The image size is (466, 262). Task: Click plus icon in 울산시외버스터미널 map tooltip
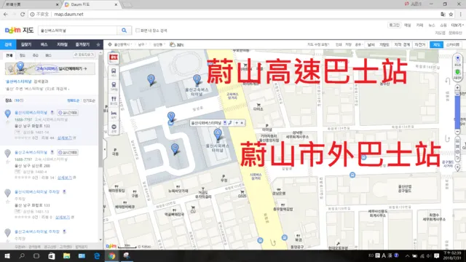pos(237,123)
